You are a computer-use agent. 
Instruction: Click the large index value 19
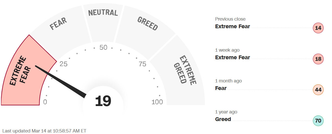103,101
